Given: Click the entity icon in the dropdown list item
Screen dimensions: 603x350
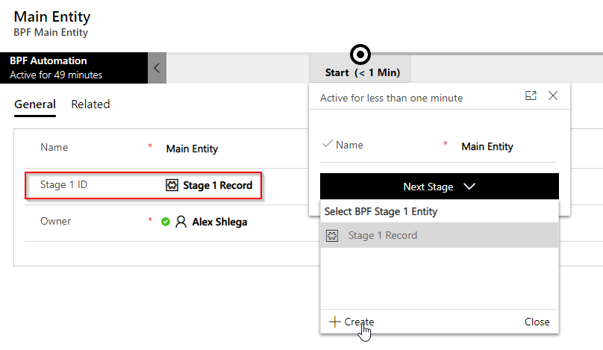Looking at the screenshot, I should click(333, 236).
